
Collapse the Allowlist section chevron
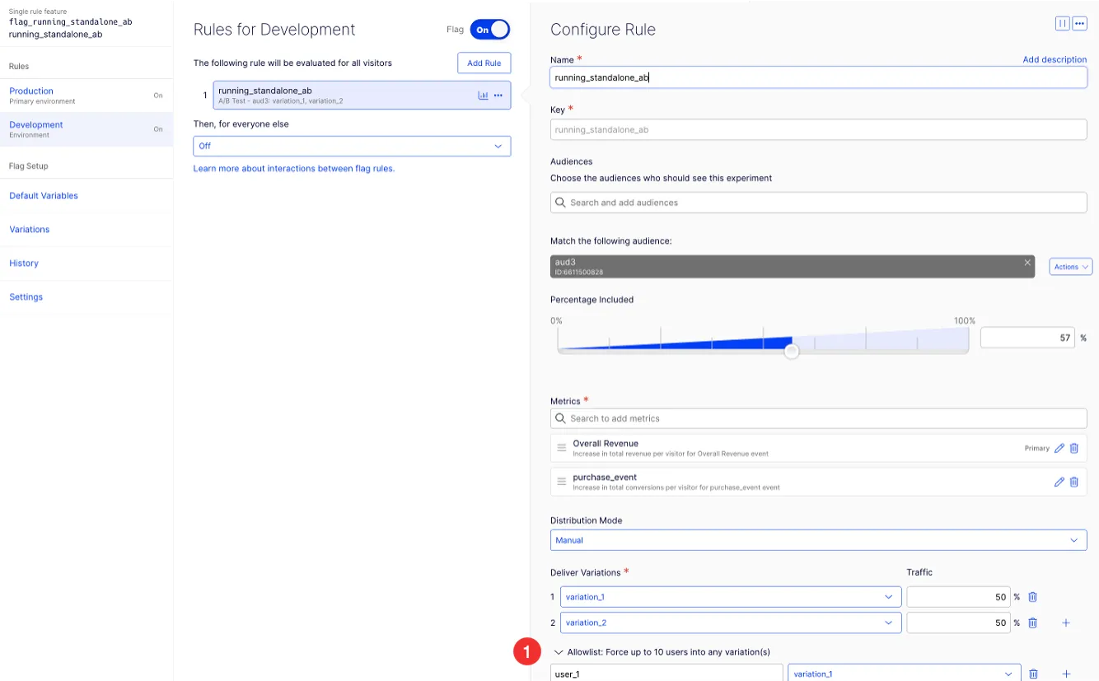(x=558, y=652)
